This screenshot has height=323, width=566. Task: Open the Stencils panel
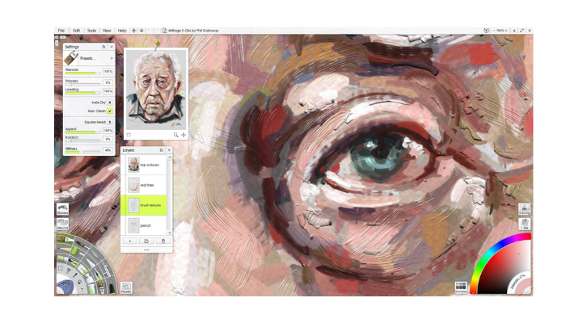pos(62,224)
